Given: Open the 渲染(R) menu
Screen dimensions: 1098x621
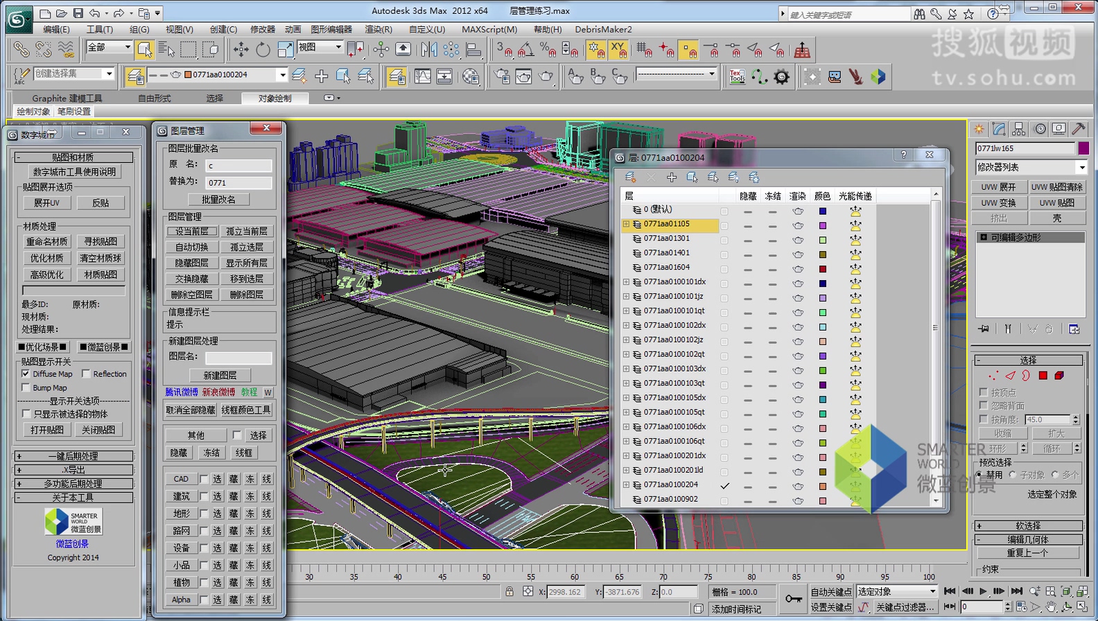Looking at the screenshot, I should tap(378, 29).
